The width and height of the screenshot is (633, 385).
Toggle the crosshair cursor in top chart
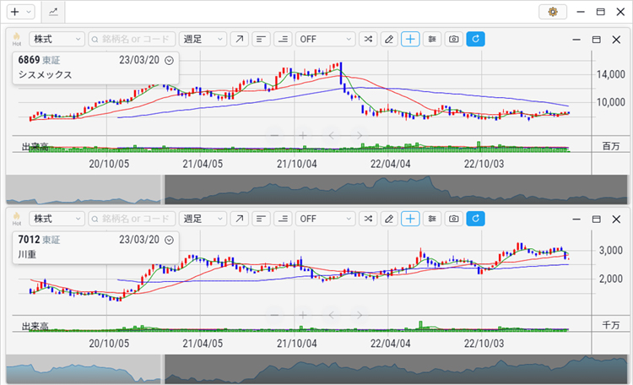click(411, 39)
